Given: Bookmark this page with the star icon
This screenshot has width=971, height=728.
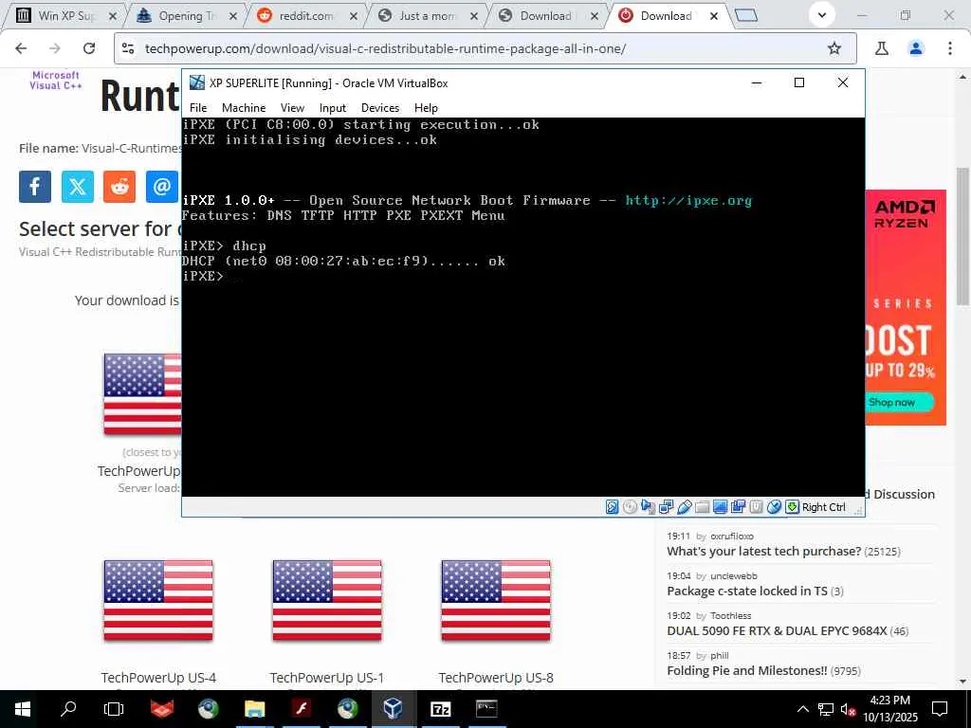Looking at the screenshot, I should (834, 48).
